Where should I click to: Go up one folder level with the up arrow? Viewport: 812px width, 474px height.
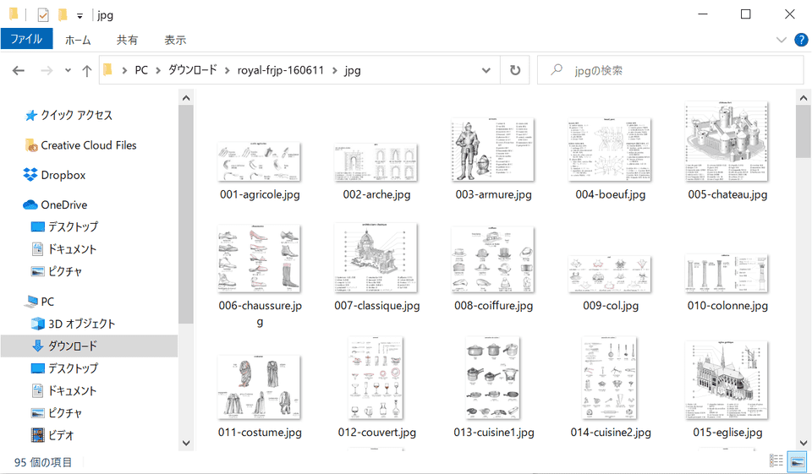tap(86, 71)
